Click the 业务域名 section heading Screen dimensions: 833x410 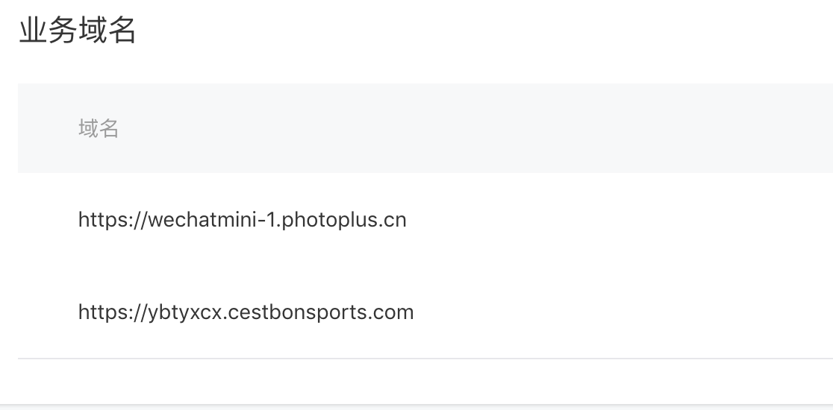78,31
